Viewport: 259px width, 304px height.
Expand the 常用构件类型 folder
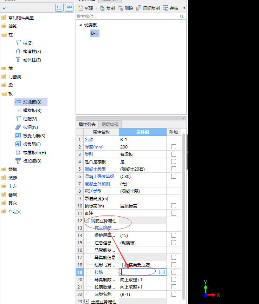coord(4,18)
